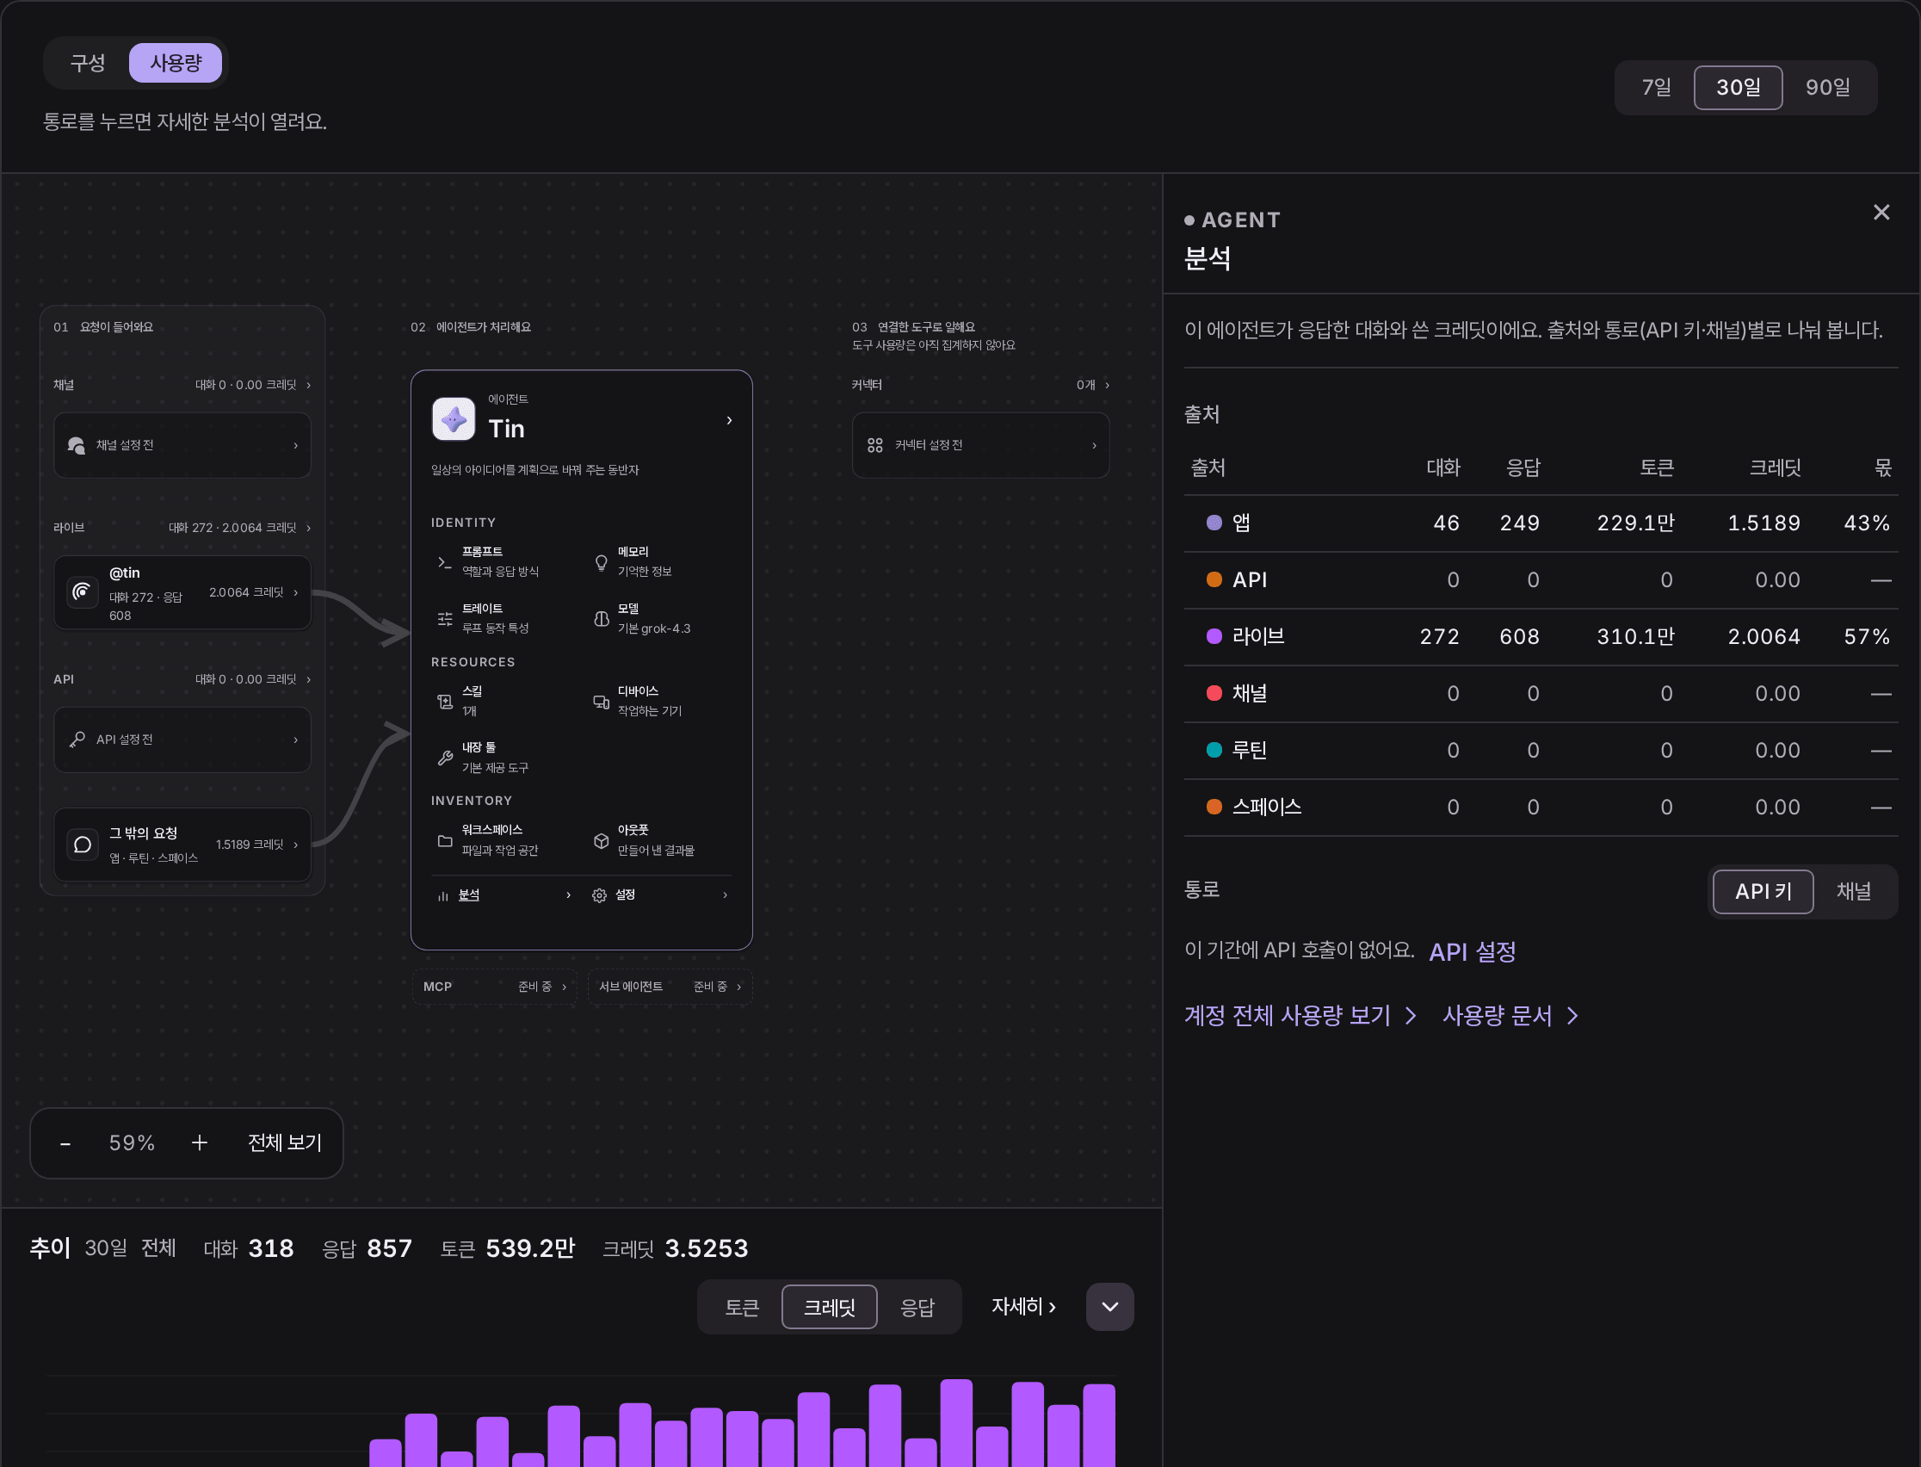Click the API key icon in API 설정 전

coord(77,740)
